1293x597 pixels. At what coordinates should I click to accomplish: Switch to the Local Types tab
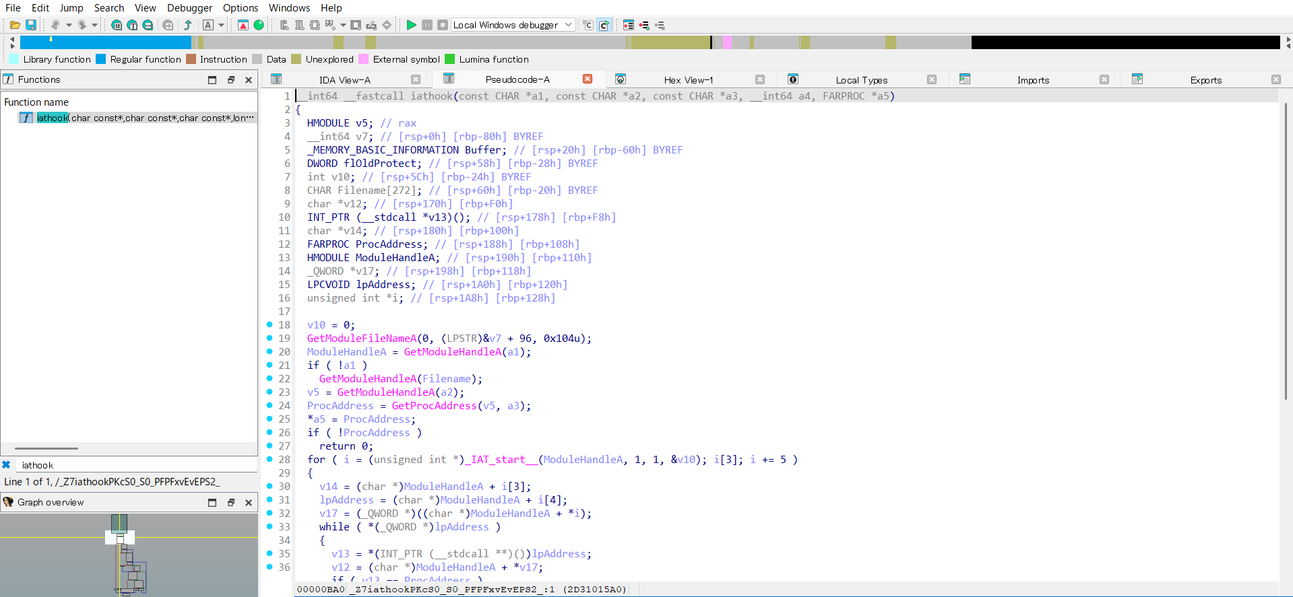861,79
